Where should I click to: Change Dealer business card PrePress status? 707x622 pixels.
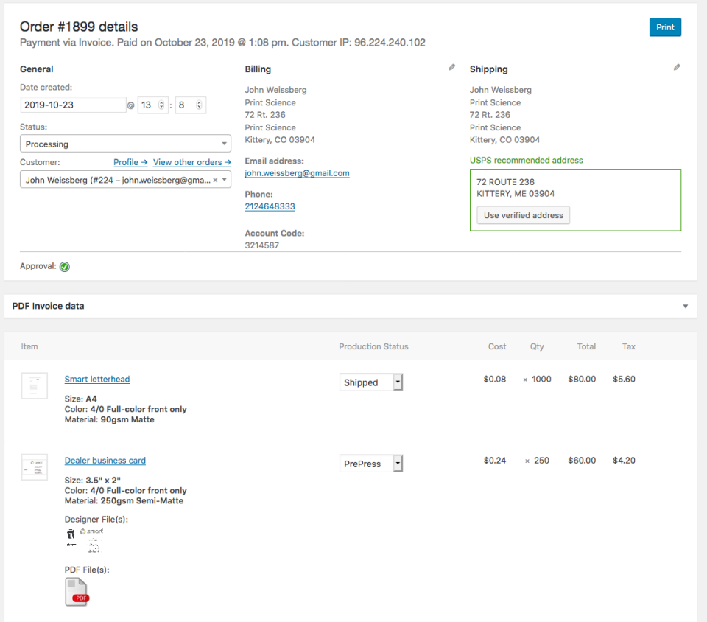pos(371,464)
